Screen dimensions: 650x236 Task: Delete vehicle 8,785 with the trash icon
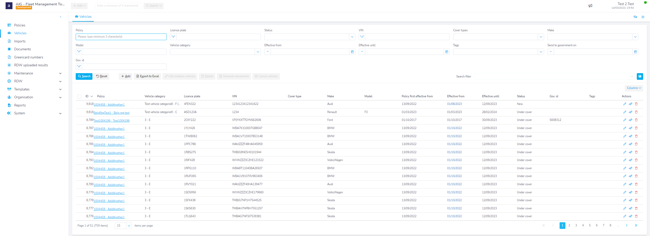(636, 144)
